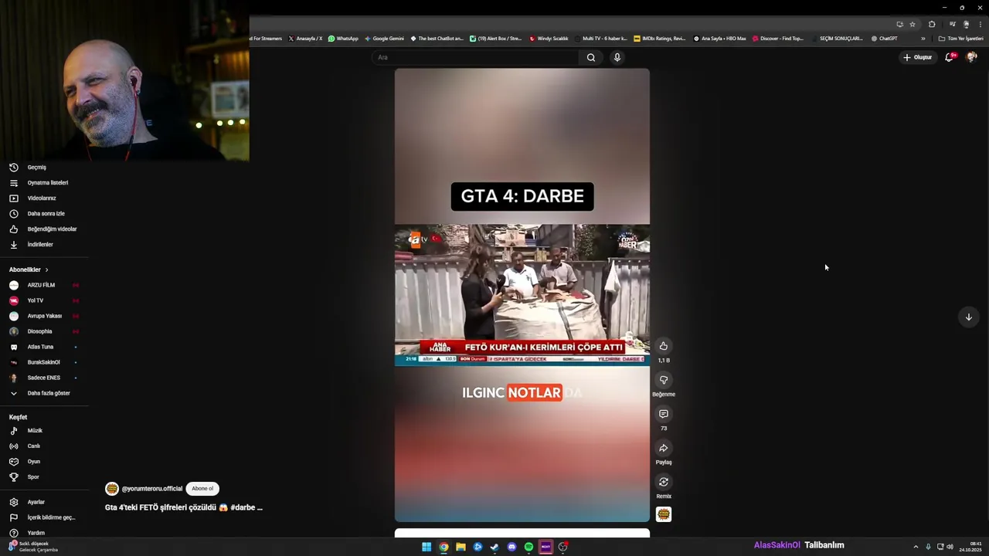Subscribe with Abone ol button

coord(202,489)
